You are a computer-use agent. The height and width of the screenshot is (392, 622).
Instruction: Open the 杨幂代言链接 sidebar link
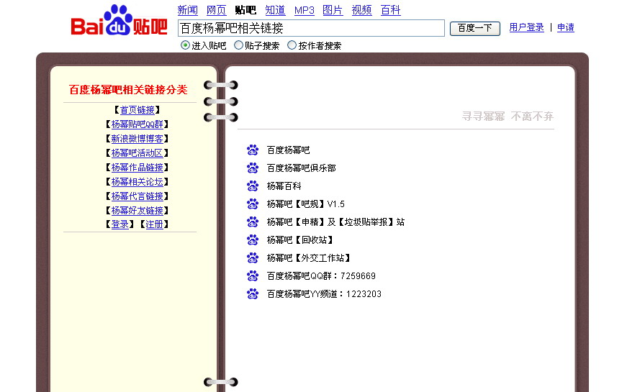[138, 196]
